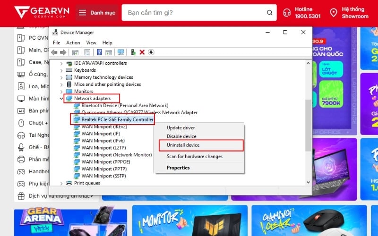Collapse the Network adapters node
378x236 pixels.
coord(61,99)
